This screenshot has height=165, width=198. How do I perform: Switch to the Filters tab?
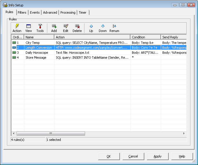point(22,12)
